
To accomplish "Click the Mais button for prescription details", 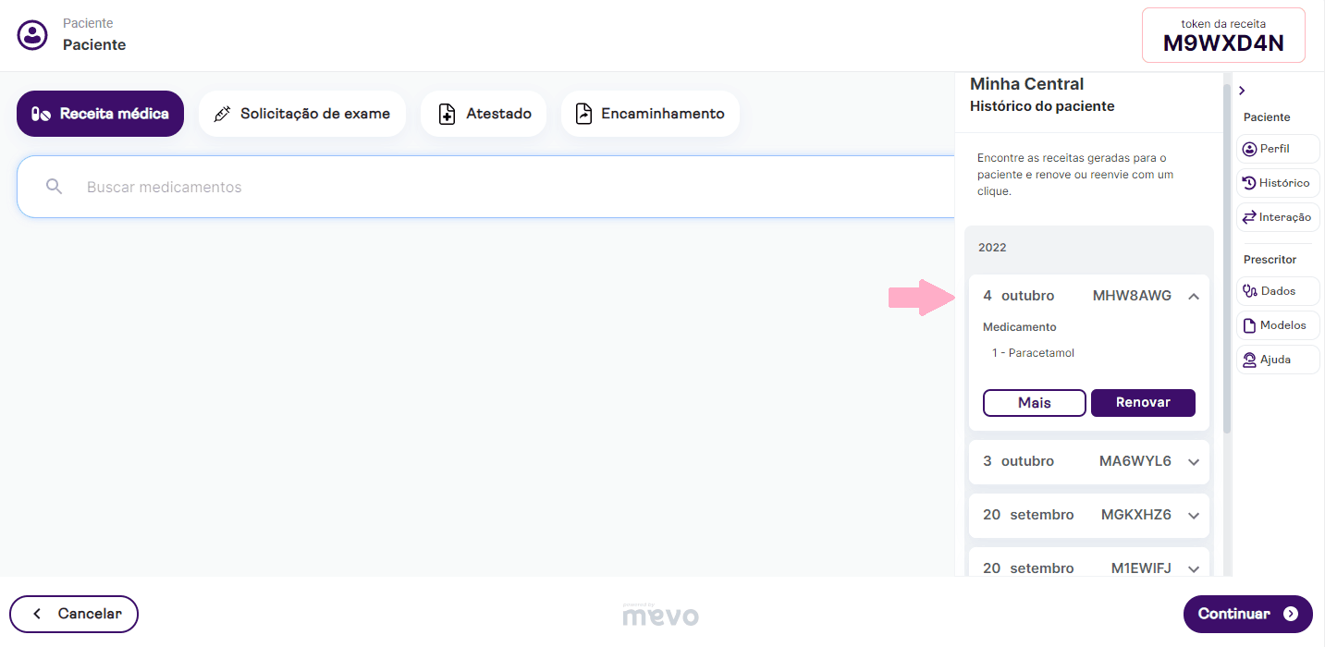I will [x=1034, y=403].
